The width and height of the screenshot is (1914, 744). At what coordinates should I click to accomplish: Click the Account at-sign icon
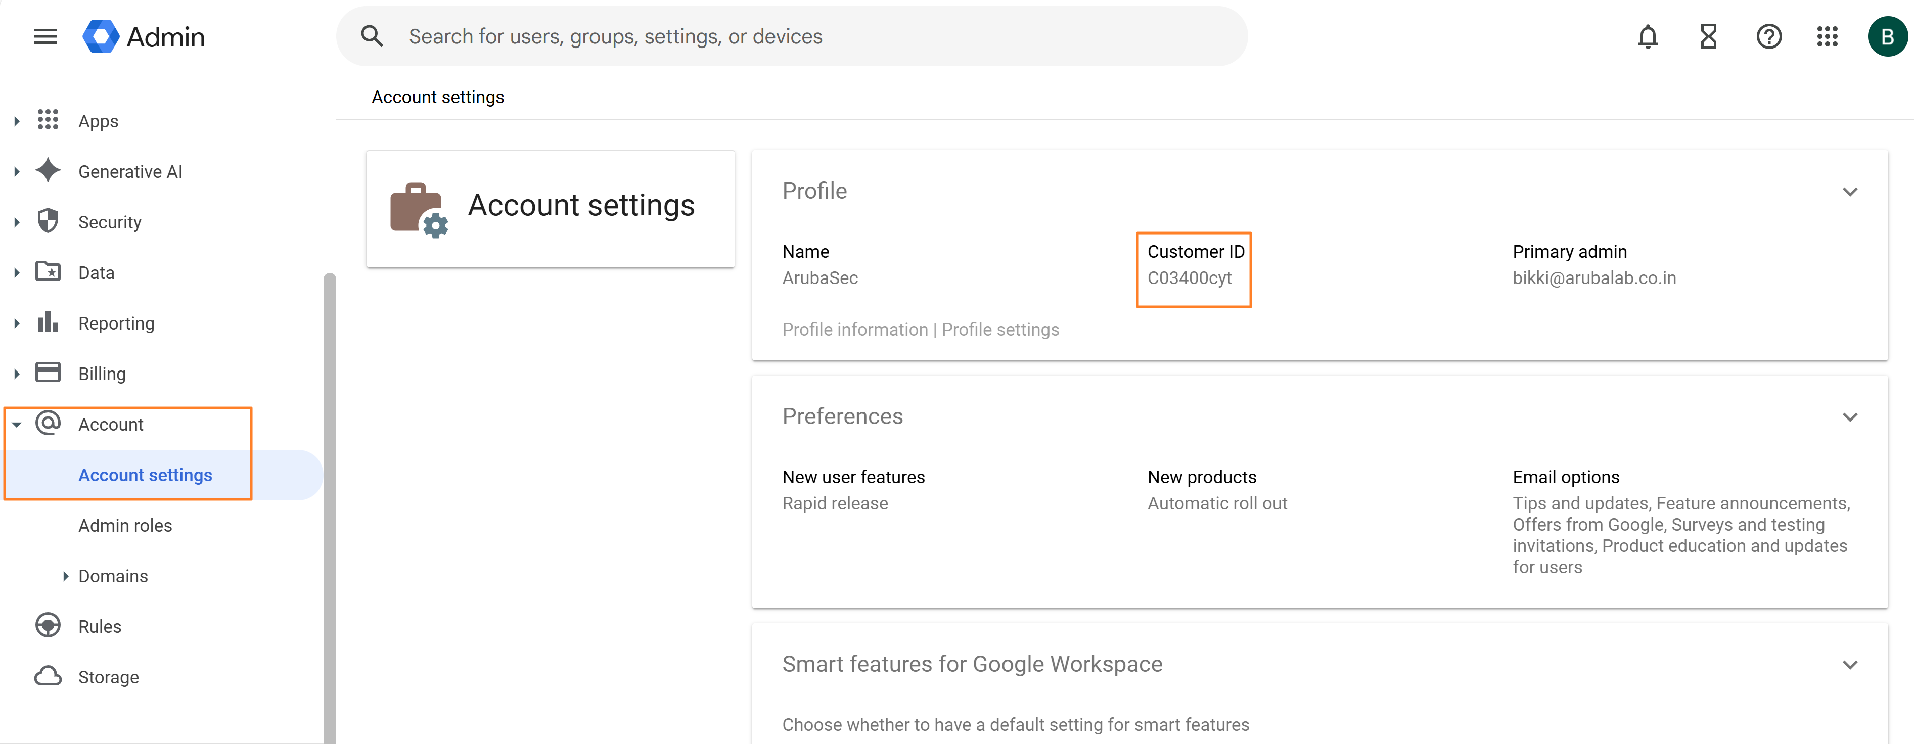coord(49,423)
